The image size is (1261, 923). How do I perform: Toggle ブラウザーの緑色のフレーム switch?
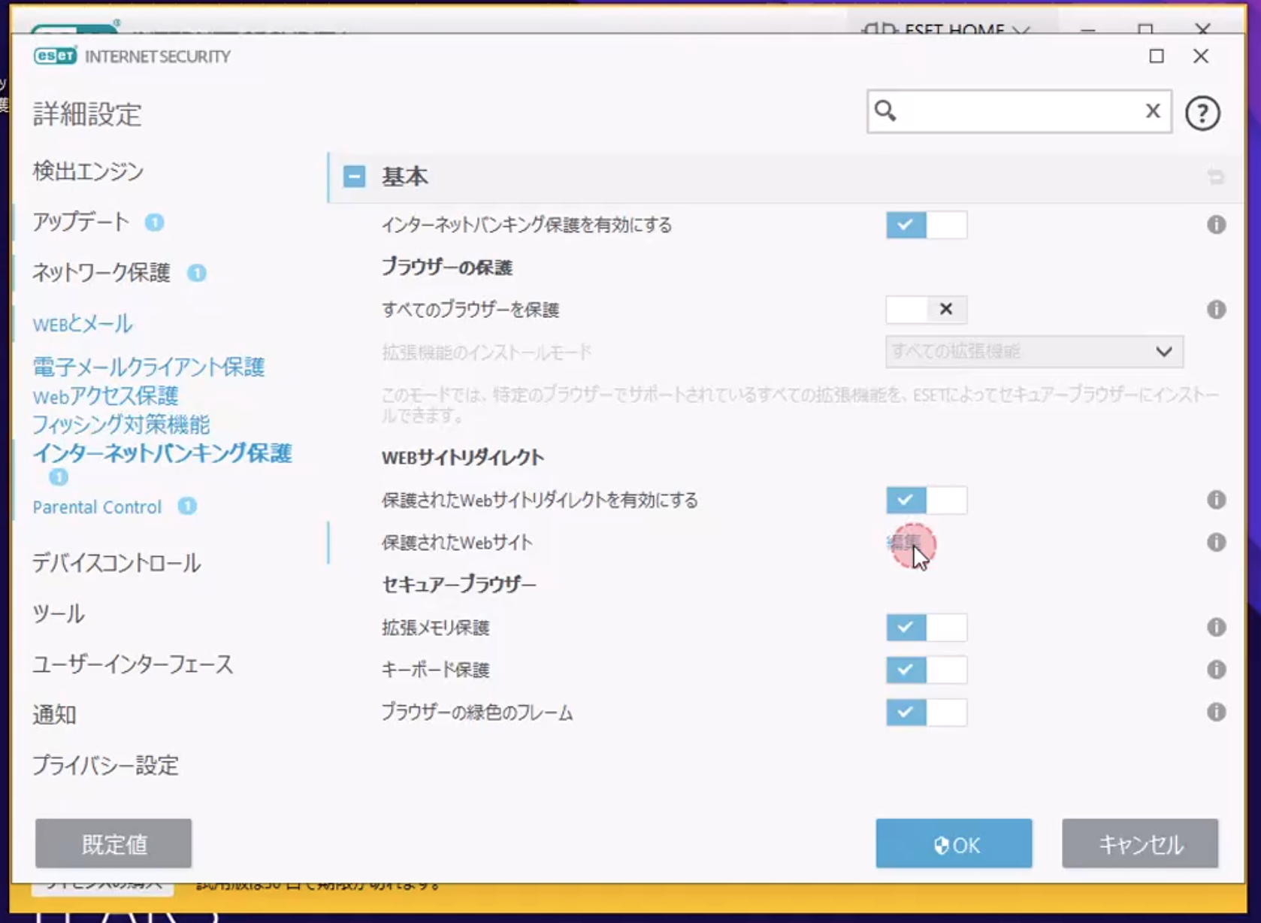[x=926, y=713]
